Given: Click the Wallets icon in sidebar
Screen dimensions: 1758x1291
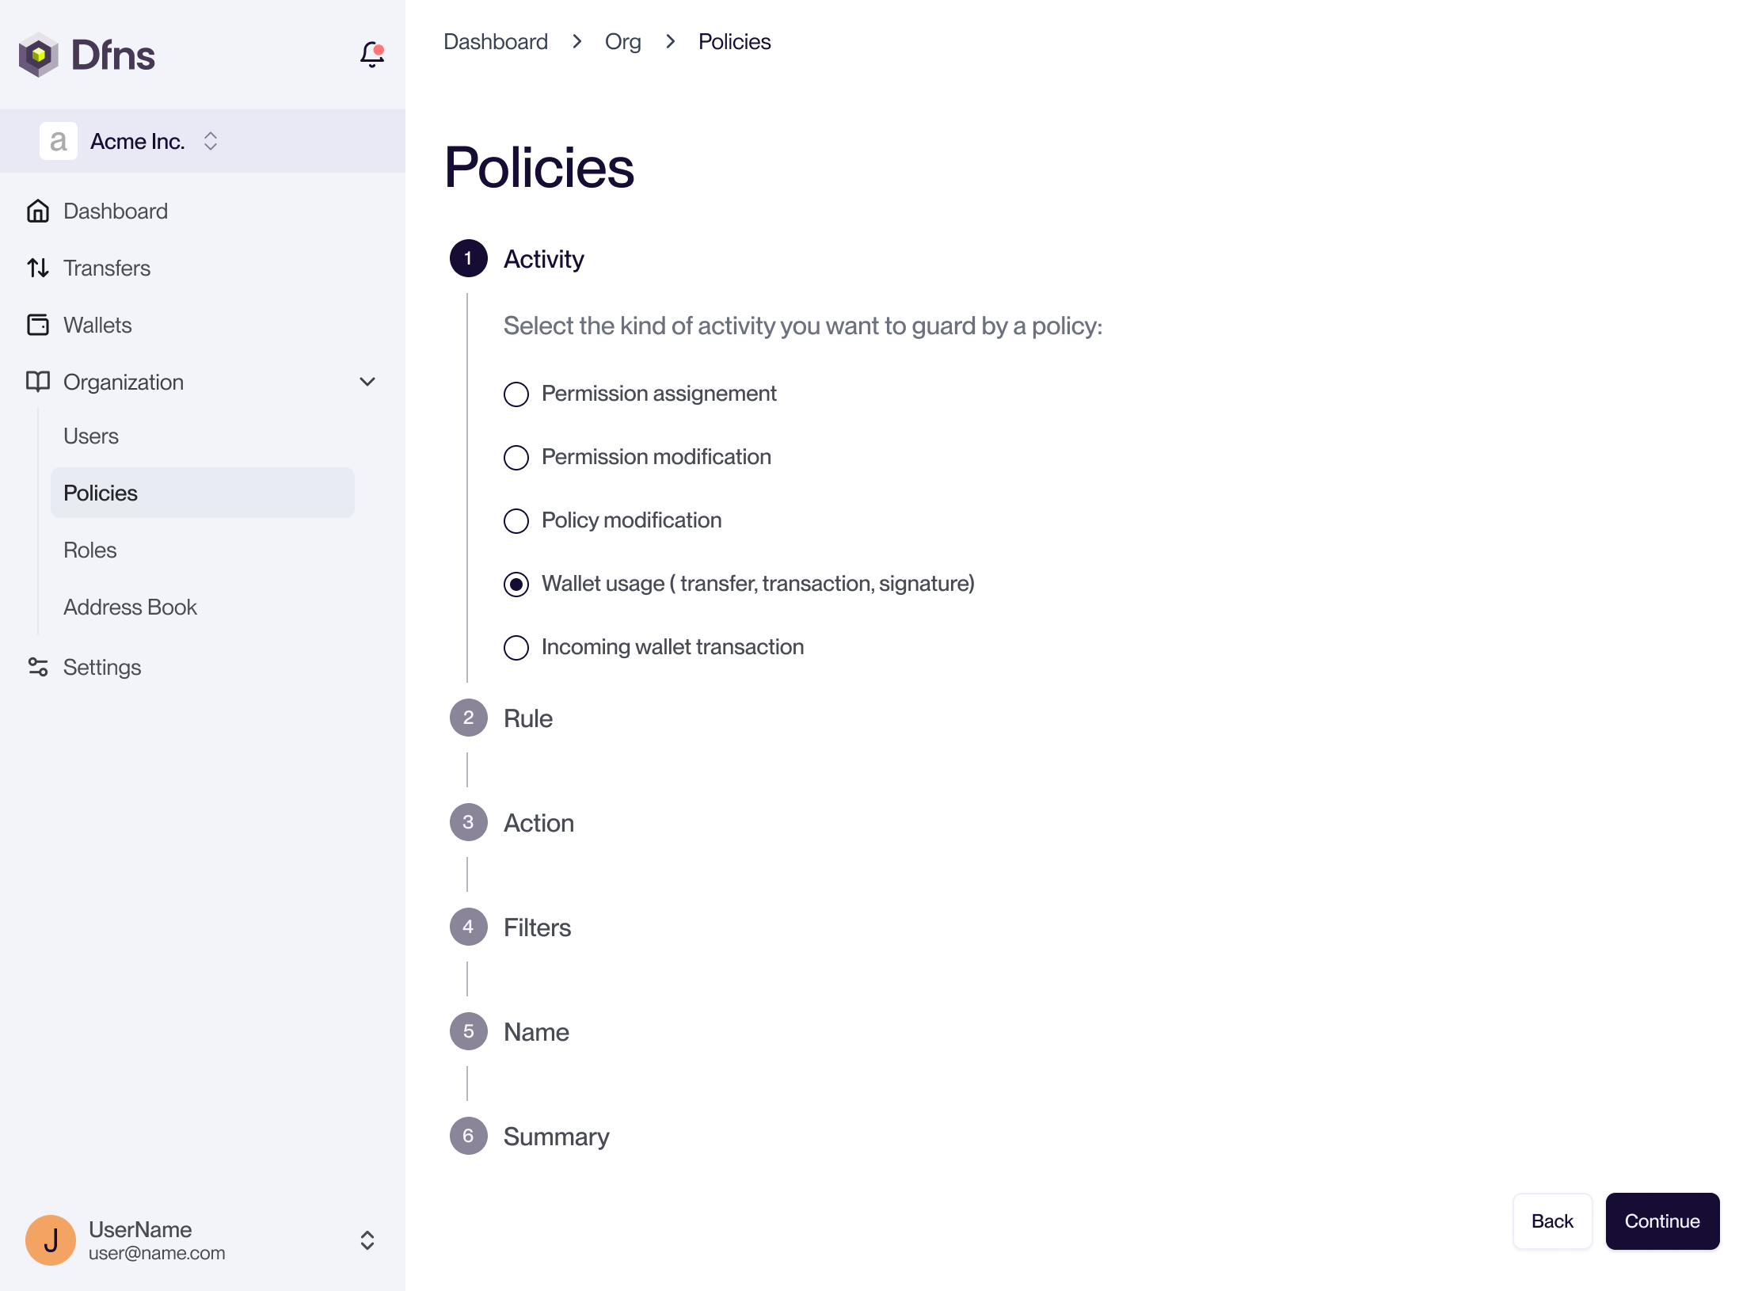Looking at the screenshot, I should 38,326.
